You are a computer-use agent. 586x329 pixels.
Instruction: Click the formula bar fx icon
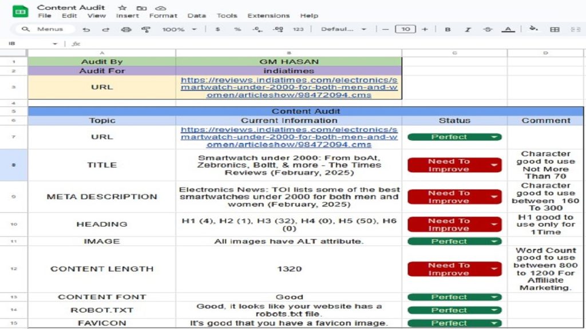point(76,43)
